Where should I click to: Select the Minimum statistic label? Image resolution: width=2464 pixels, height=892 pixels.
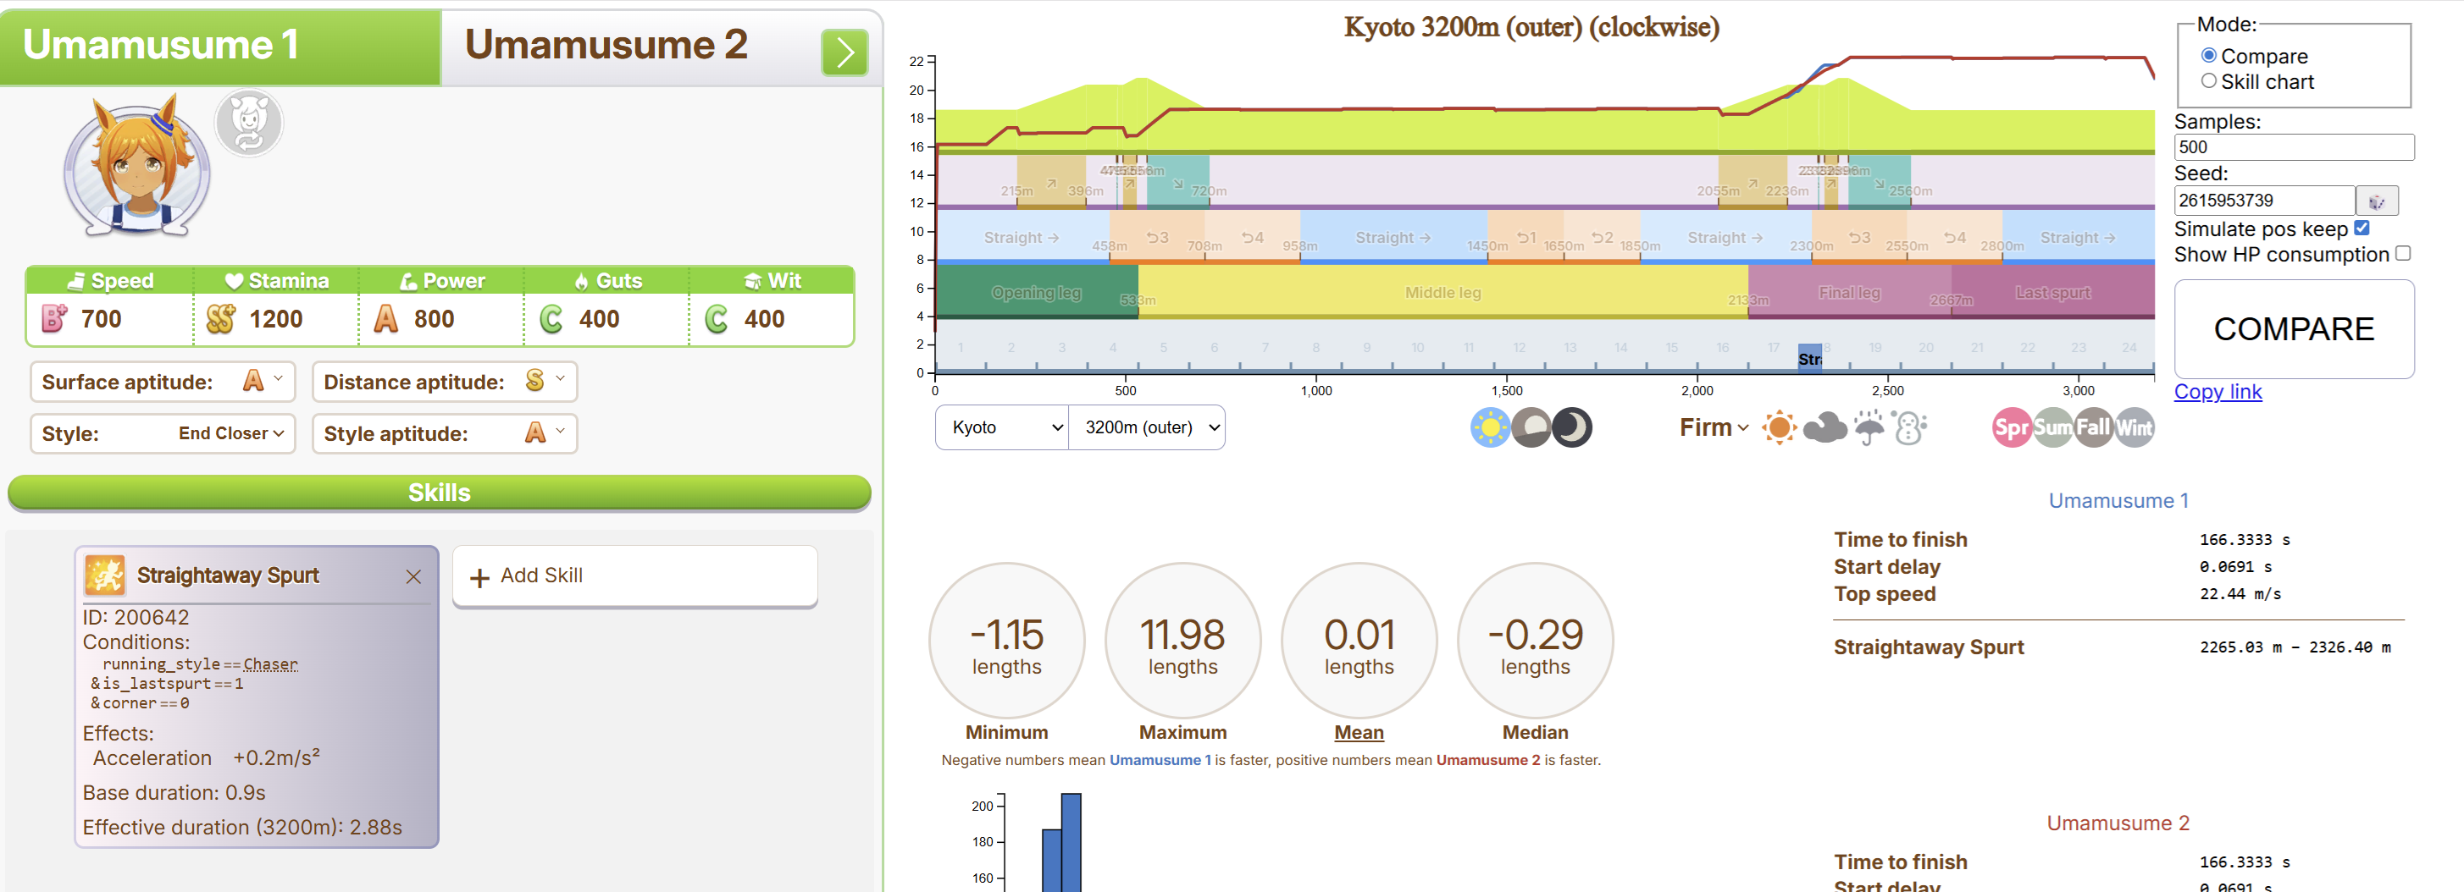pos(1006,732)
